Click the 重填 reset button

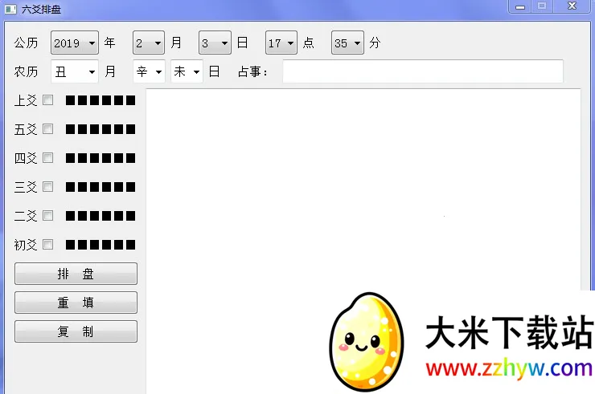[x=76, y=303]
